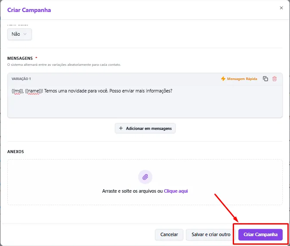Image resolution: width=290 pixels, height=246 pixels.
Task: Click the Anexos drag and drop area
Action: (145, 182)
